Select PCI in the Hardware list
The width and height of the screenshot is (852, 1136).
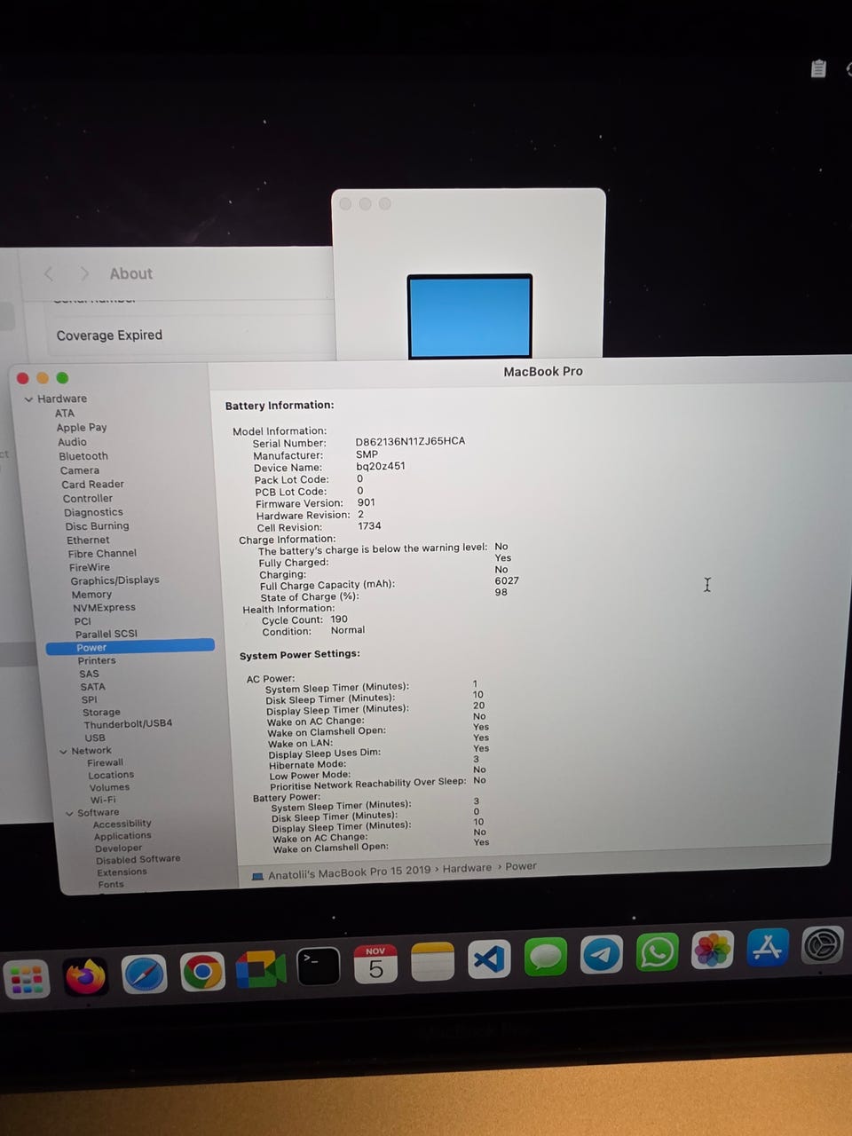(83, 621)
